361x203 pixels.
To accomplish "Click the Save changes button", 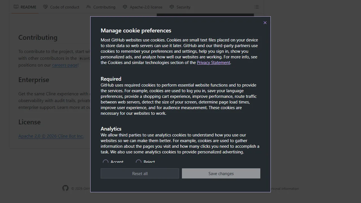I will [221, 173].
